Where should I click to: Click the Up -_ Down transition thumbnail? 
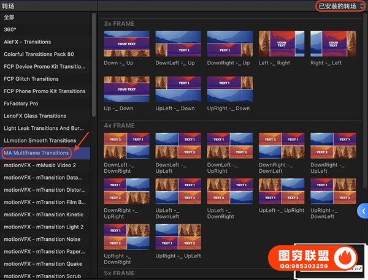127,89
